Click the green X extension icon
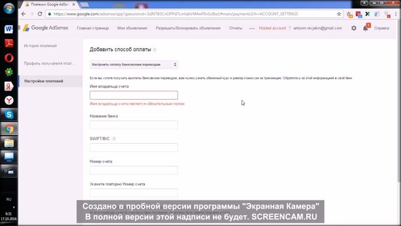Image resolution: width=401 pixels, height=226 pixels. pos(368,14)
